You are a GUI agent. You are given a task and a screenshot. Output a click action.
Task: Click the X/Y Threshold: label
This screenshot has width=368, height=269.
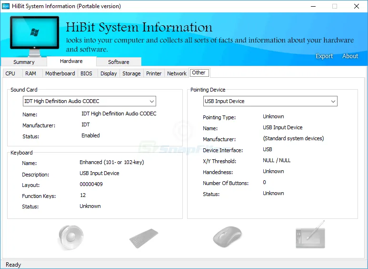tap(219, 161)
